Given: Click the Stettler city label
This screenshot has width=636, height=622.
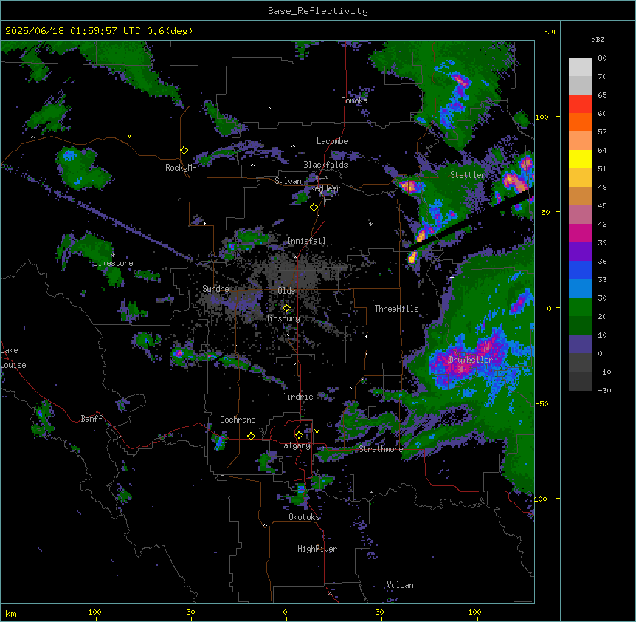Looking at the screenshot, I should pos(468,175).
